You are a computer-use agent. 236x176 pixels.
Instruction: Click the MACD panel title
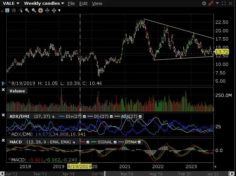point(16,142)
